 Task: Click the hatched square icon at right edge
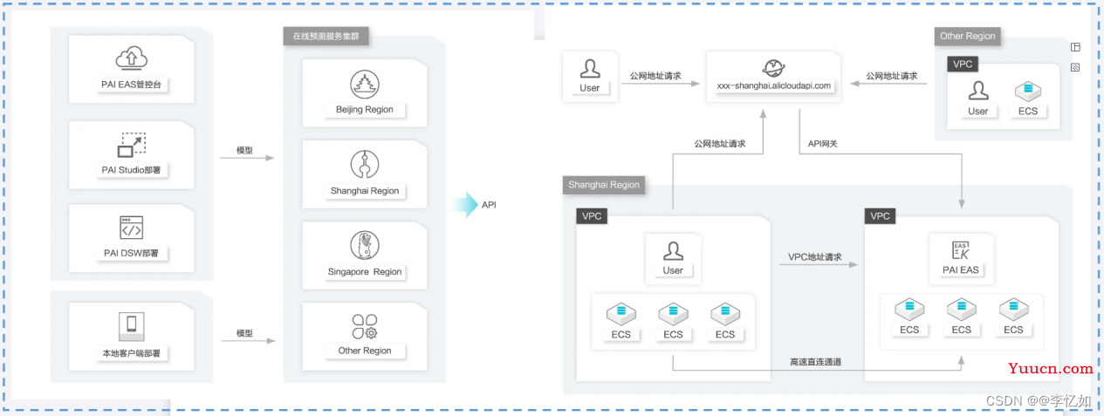point(1075,66)
